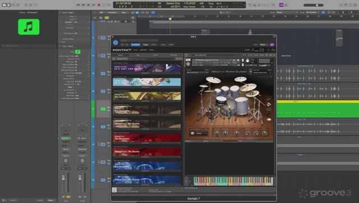359x203 pixels.
Task: Switch to the first Kontakt browser tab
Action: click(x=121, y=55)
